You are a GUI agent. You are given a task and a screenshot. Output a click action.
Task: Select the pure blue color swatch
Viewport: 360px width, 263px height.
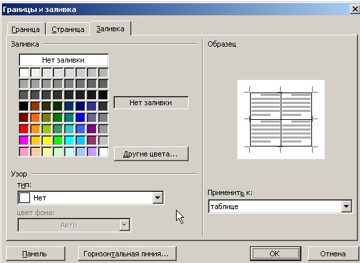coord(81,118)
